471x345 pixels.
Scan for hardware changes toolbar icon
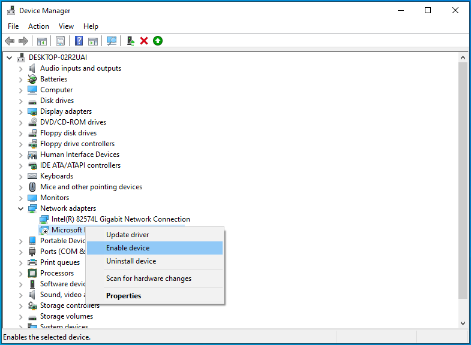coord(112,41)
